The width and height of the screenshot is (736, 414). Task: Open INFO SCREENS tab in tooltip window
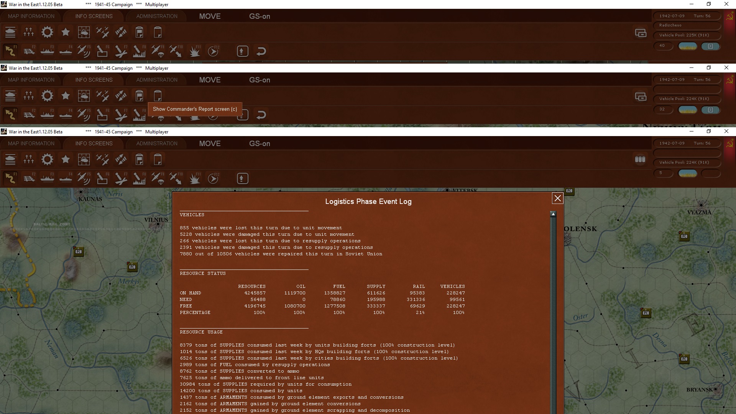pos(94,80)
